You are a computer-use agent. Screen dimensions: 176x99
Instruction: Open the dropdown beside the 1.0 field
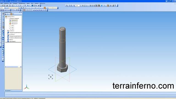click(x=5, y=8)
